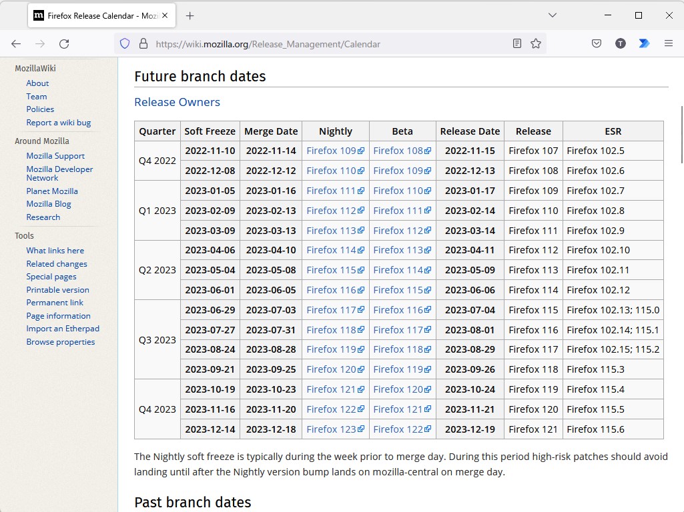Reload the current page
Screen dimensions: 684x512
click(x=64, y=44)
